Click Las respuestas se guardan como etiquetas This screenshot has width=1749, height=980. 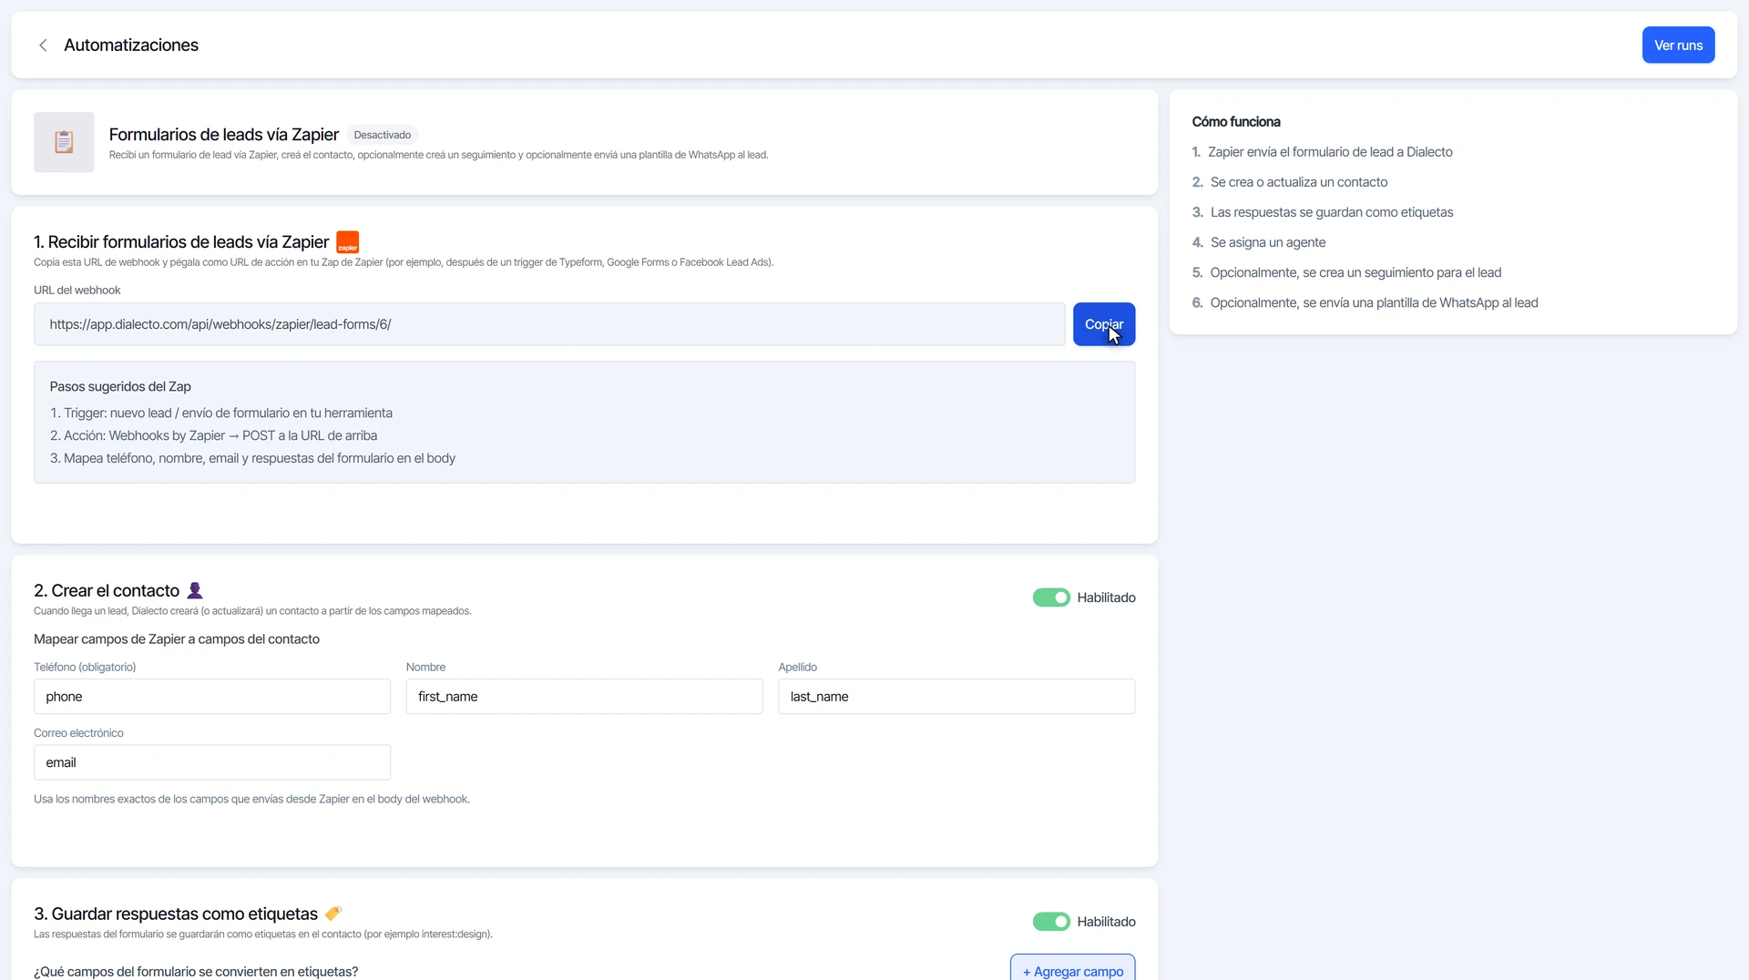1332,212
